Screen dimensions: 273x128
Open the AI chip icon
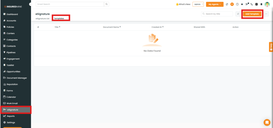(256, 4)
